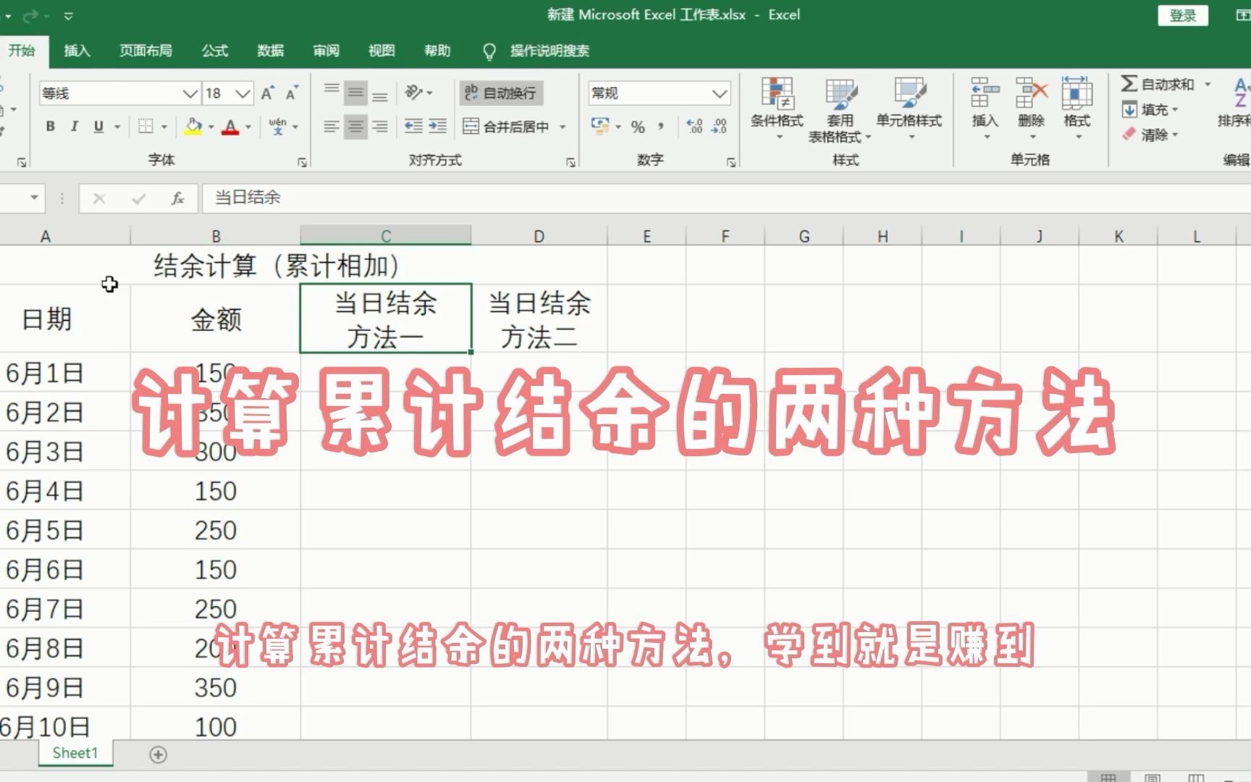This screenshot has height=782, width=1251.
Task: Open format as table (套用表格格式)
Action: [839, 109]
